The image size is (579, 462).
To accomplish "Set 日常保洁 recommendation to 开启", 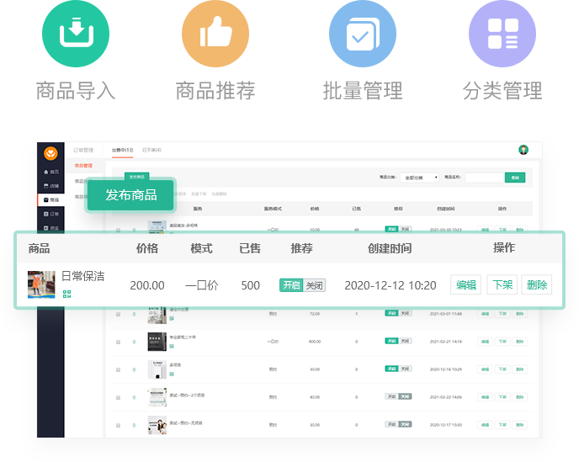I will point(291,285).
